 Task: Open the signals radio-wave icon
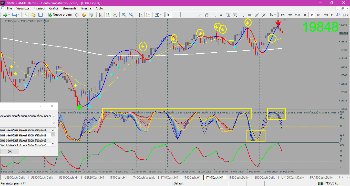point(91,15)
